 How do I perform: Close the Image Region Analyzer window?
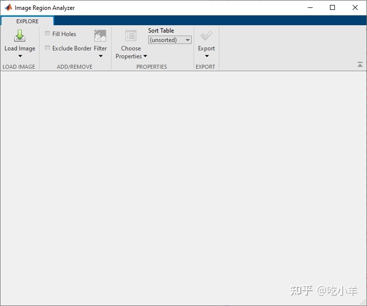pos(355,7)
